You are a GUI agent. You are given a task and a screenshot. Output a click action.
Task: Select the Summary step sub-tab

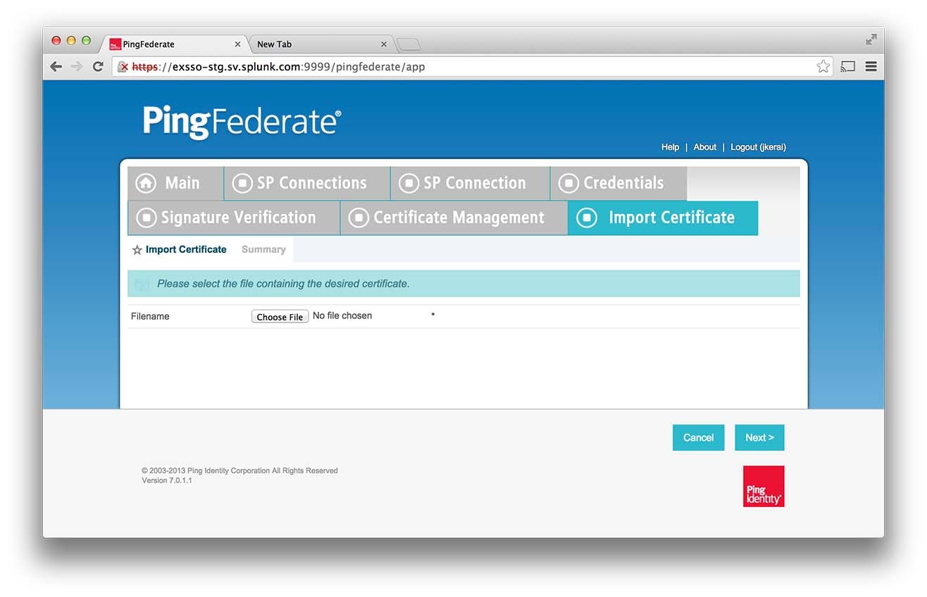click(263, 249)
